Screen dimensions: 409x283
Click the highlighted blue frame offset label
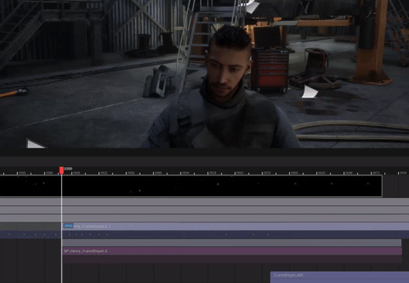[x=68, y=226]
